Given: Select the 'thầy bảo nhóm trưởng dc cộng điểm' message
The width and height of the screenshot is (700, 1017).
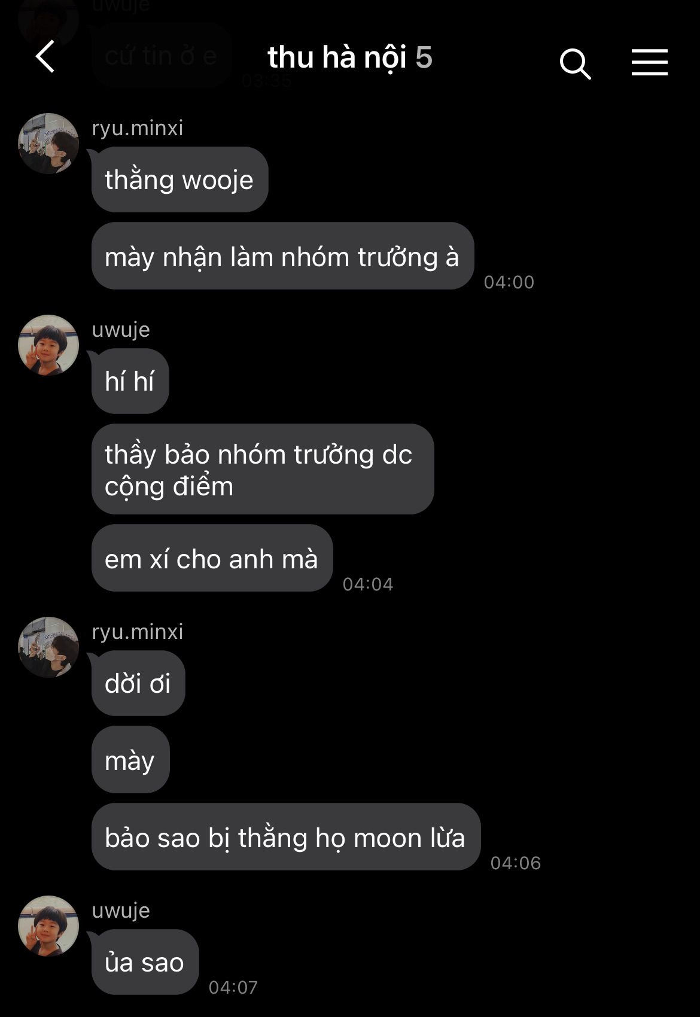Looking at the screenshot, I should pos(263,469).
